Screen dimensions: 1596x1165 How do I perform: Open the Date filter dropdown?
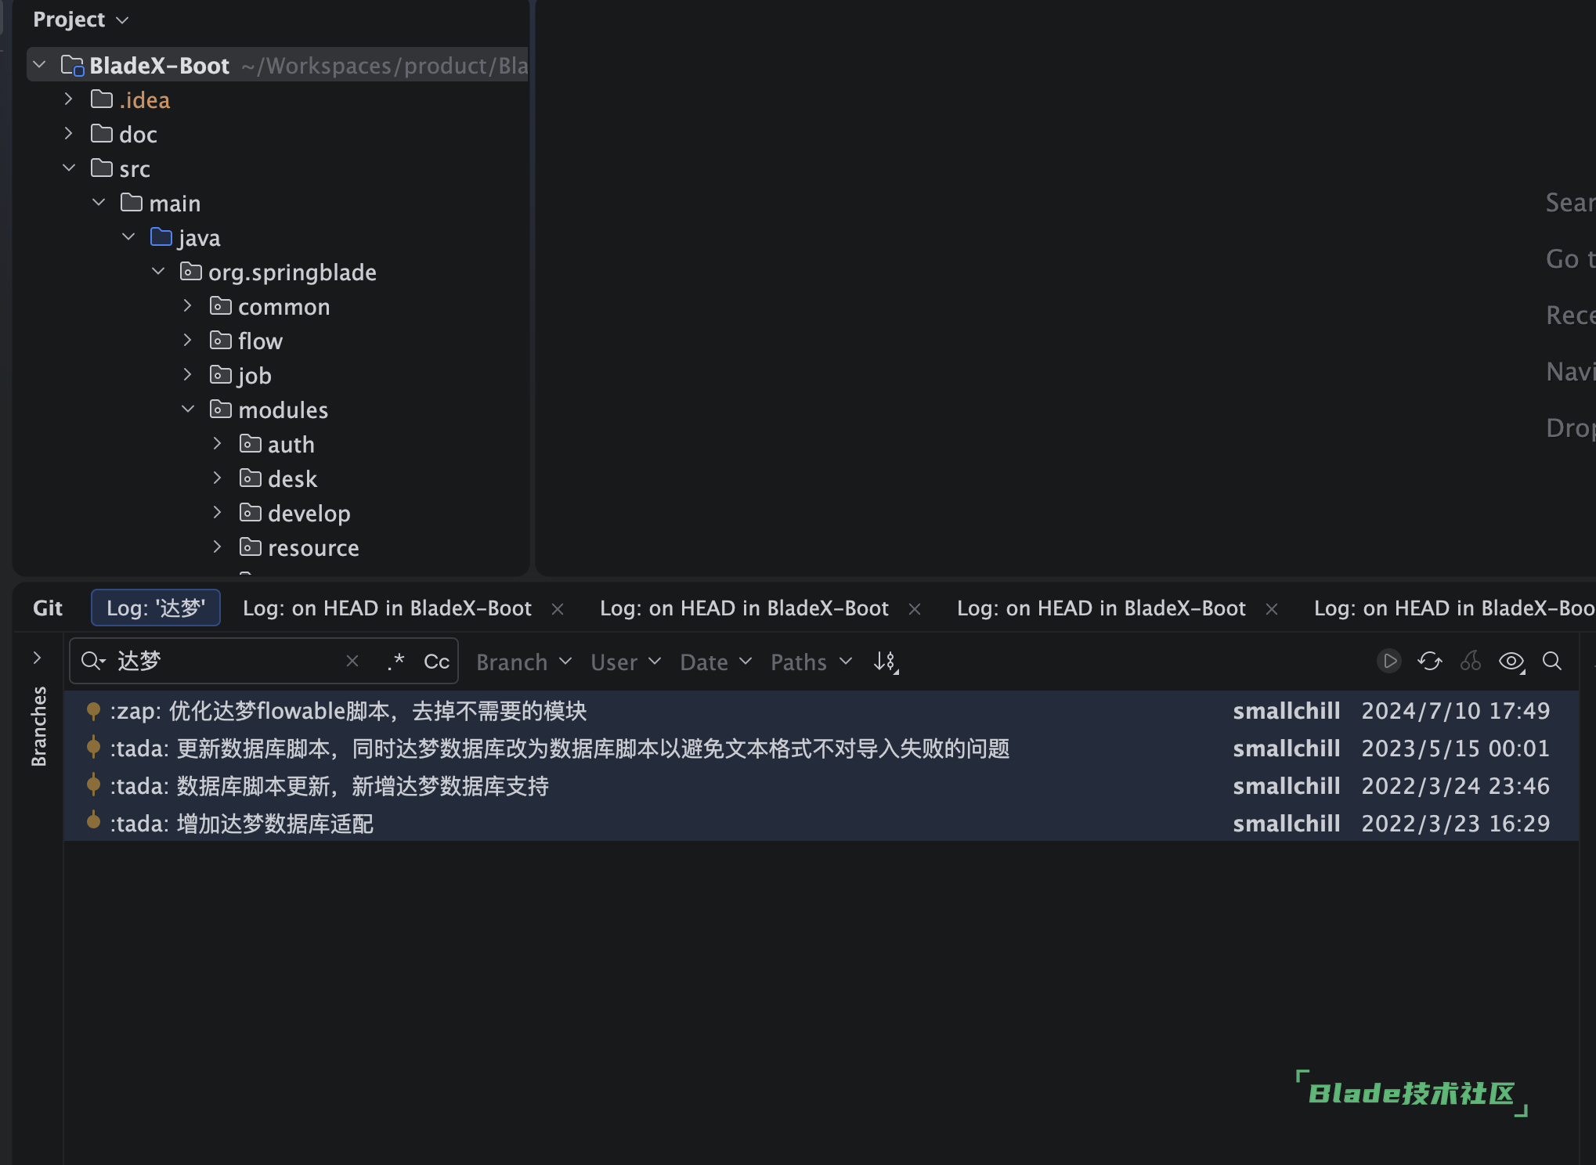[715, 662]
